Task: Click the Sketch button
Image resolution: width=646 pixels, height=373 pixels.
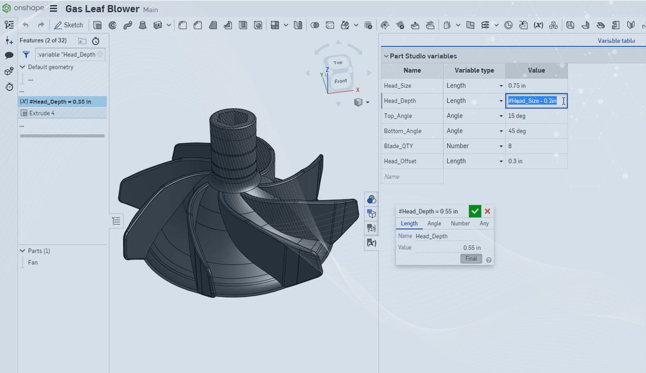Action: tap(68, 25)
